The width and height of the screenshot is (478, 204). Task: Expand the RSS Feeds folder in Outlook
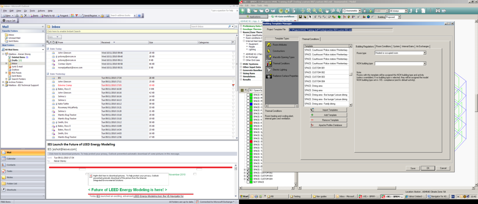click(6, 73)
